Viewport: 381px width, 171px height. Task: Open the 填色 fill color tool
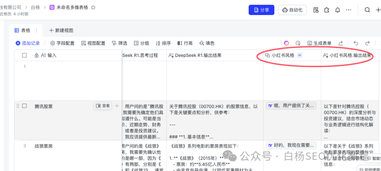click(207, 43)
